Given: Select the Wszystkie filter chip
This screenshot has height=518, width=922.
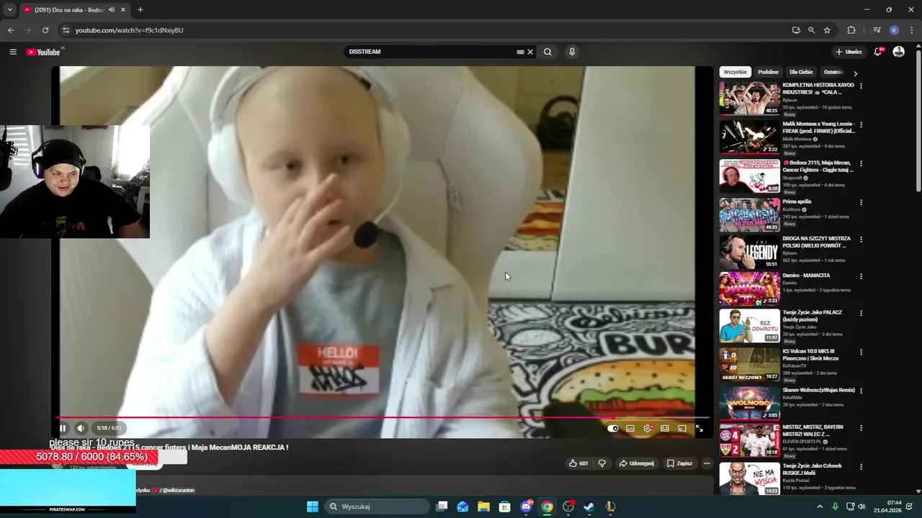Looking at the screenshot, I should point(735,72).
